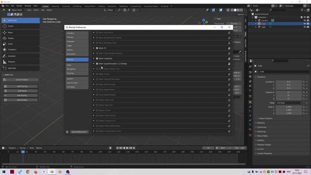
Task: Click the Blender icon in the taskbar
Action: (x=52, y=172)
